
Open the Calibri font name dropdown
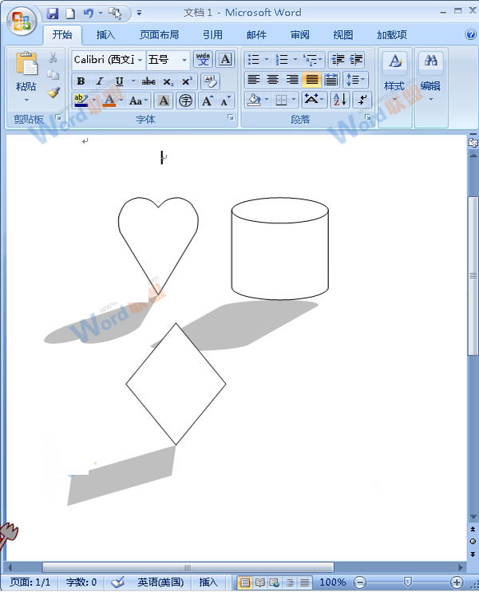141,60
